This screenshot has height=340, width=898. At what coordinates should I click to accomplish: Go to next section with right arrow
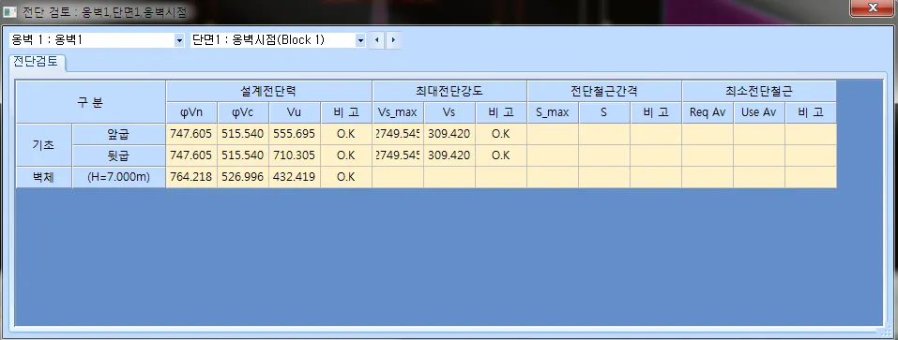[393, 40]
